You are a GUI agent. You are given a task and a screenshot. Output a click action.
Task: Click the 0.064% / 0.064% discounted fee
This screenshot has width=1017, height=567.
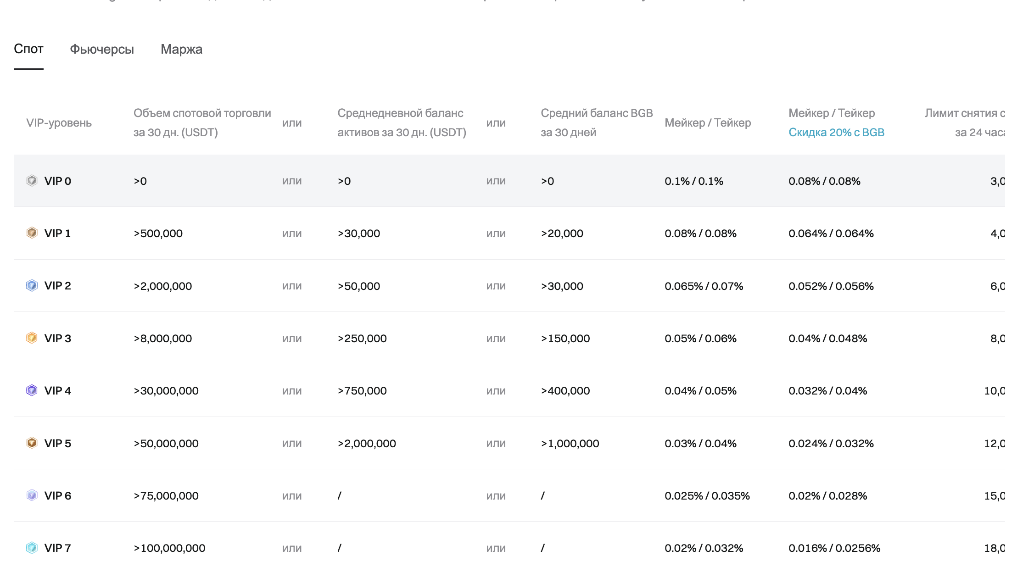831,233
